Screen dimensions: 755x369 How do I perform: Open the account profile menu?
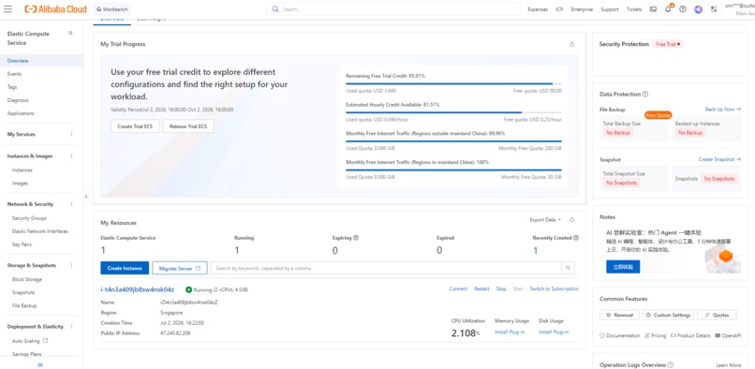pos(740,9)
